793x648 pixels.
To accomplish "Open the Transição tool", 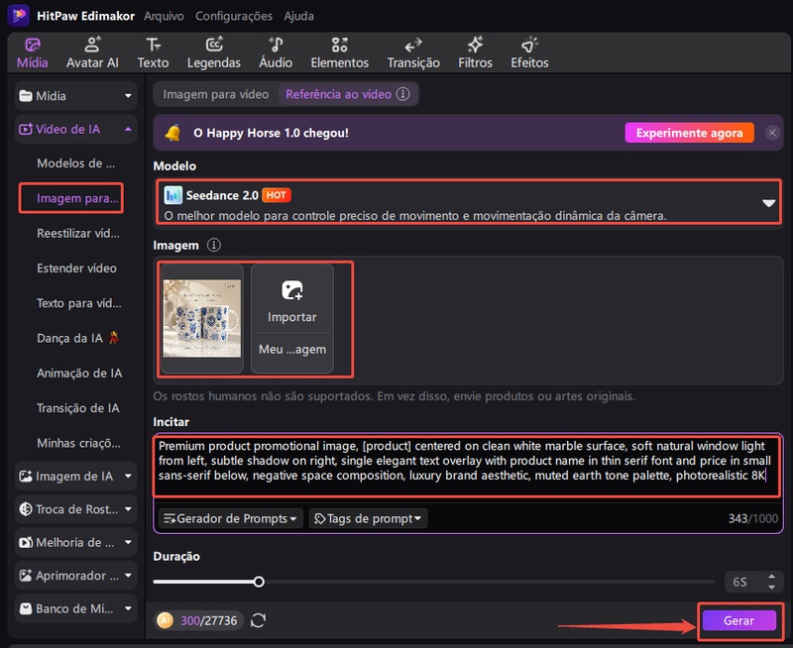I will click(413, 54).
